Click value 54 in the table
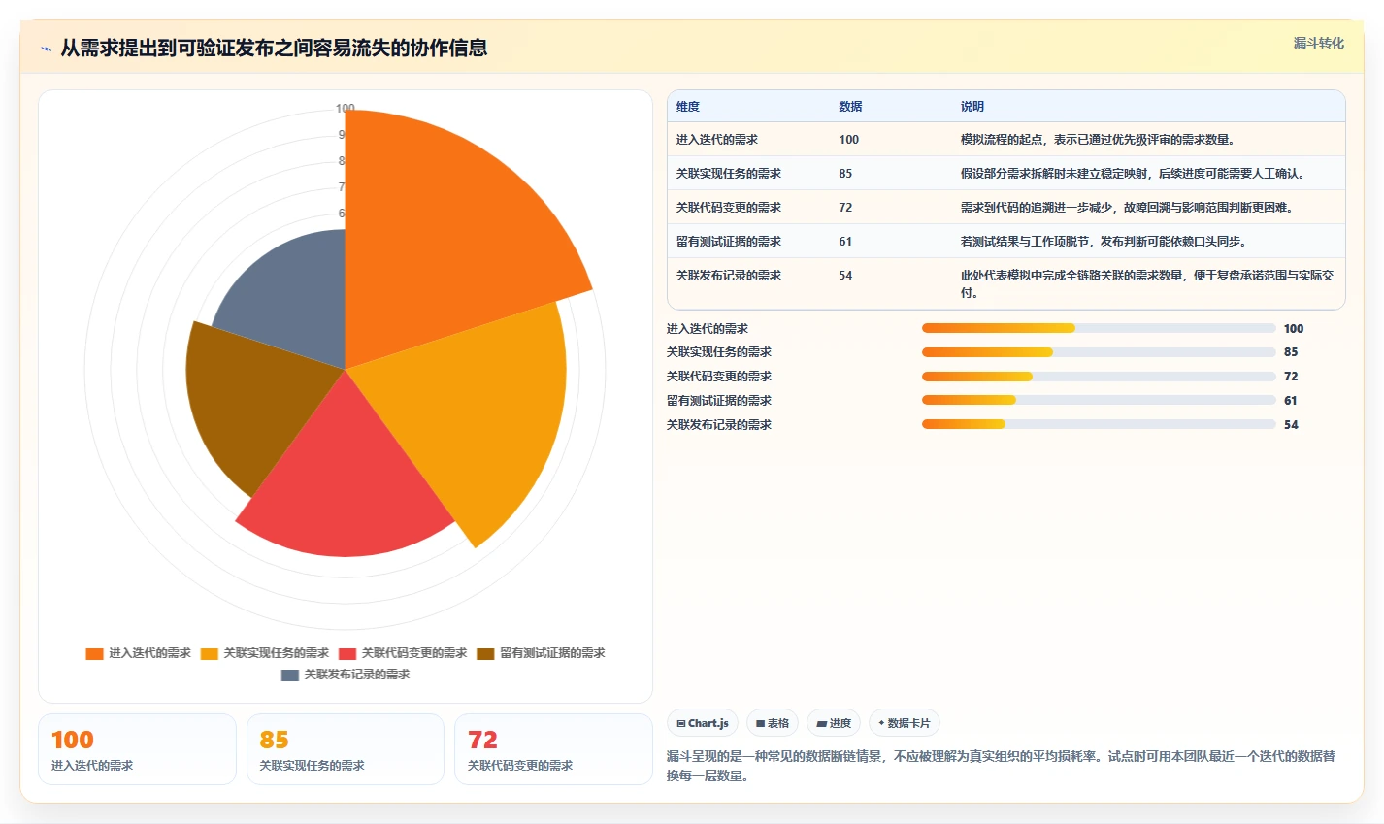 click(x=845, y=276)
